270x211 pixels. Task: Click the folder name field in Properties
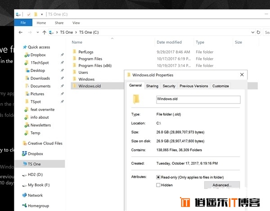pyautogui.click(x=198, y=99)
